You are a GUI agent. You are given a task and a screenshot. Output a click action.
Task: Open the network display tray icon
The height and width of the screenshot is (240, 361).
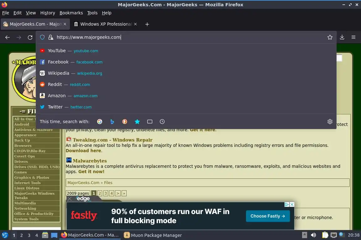(334, 235)
